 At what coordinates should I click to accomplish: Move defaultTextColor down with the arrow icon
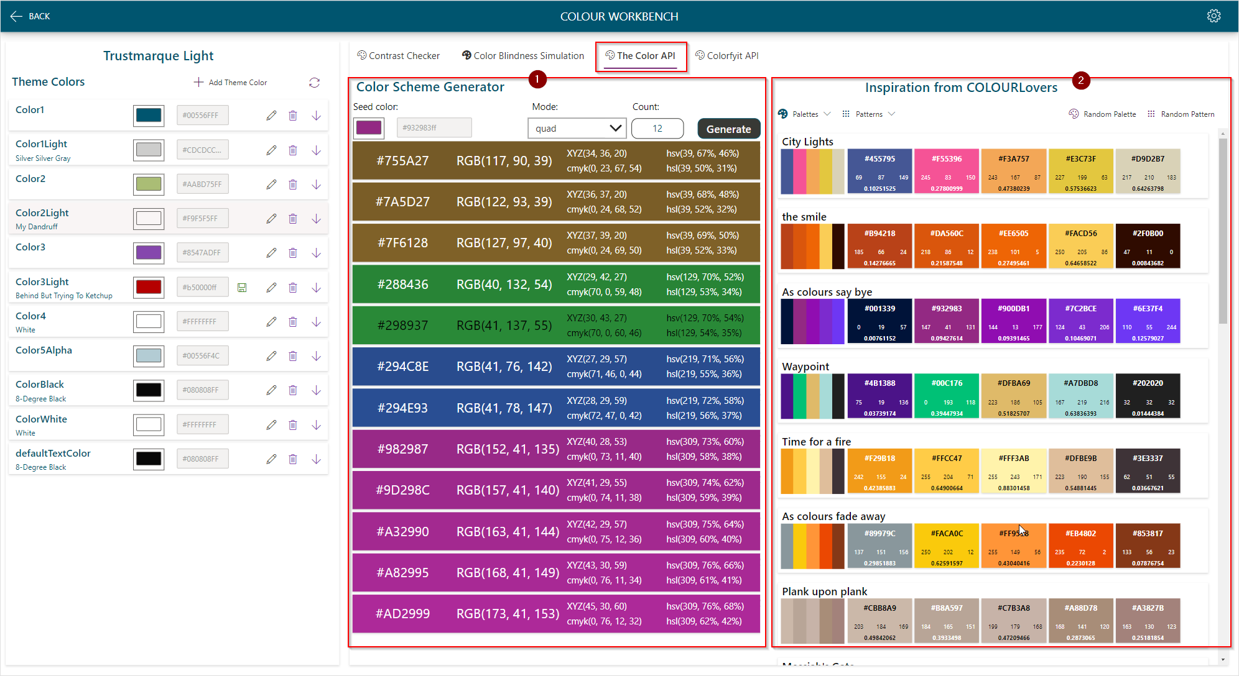[316, 459]
